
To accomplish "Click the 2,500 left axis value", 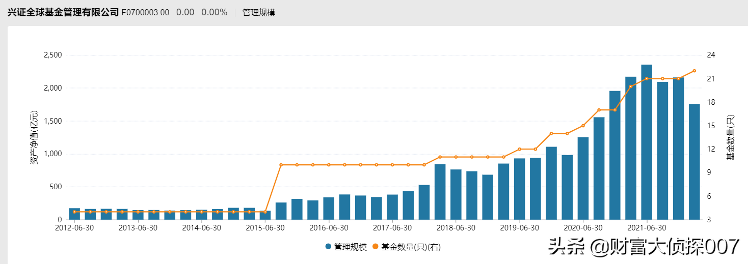I will pyautogui.click(x=52, y=55).
